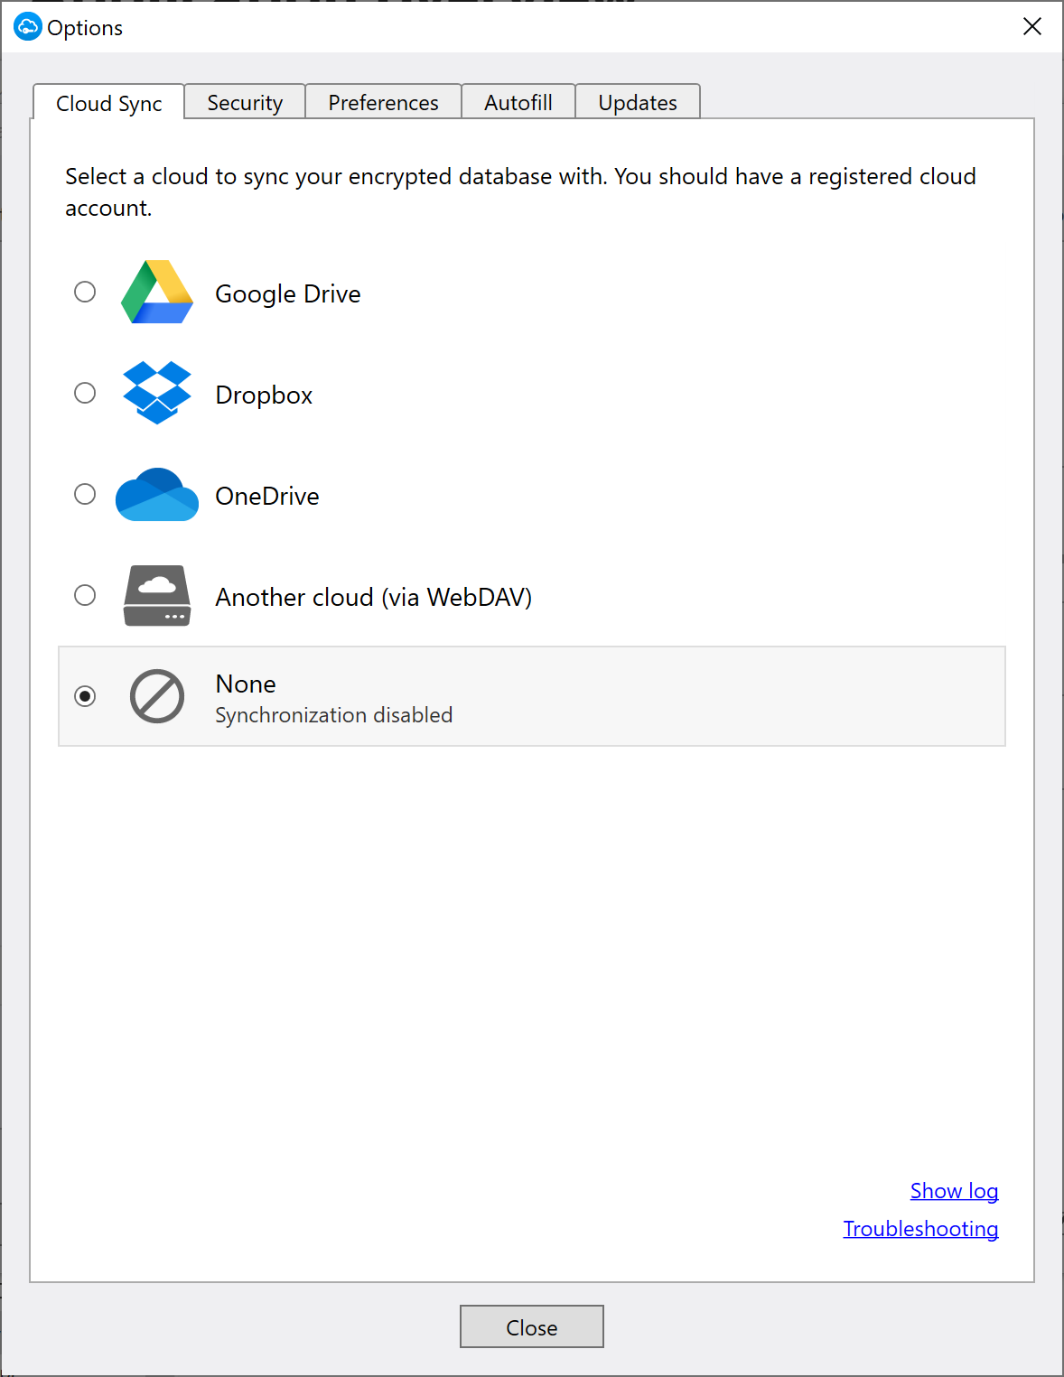Viewport: 1064px width, 1377px height.
Task: Switch to the Cloud Sync tab
Action: coord(109,103)
